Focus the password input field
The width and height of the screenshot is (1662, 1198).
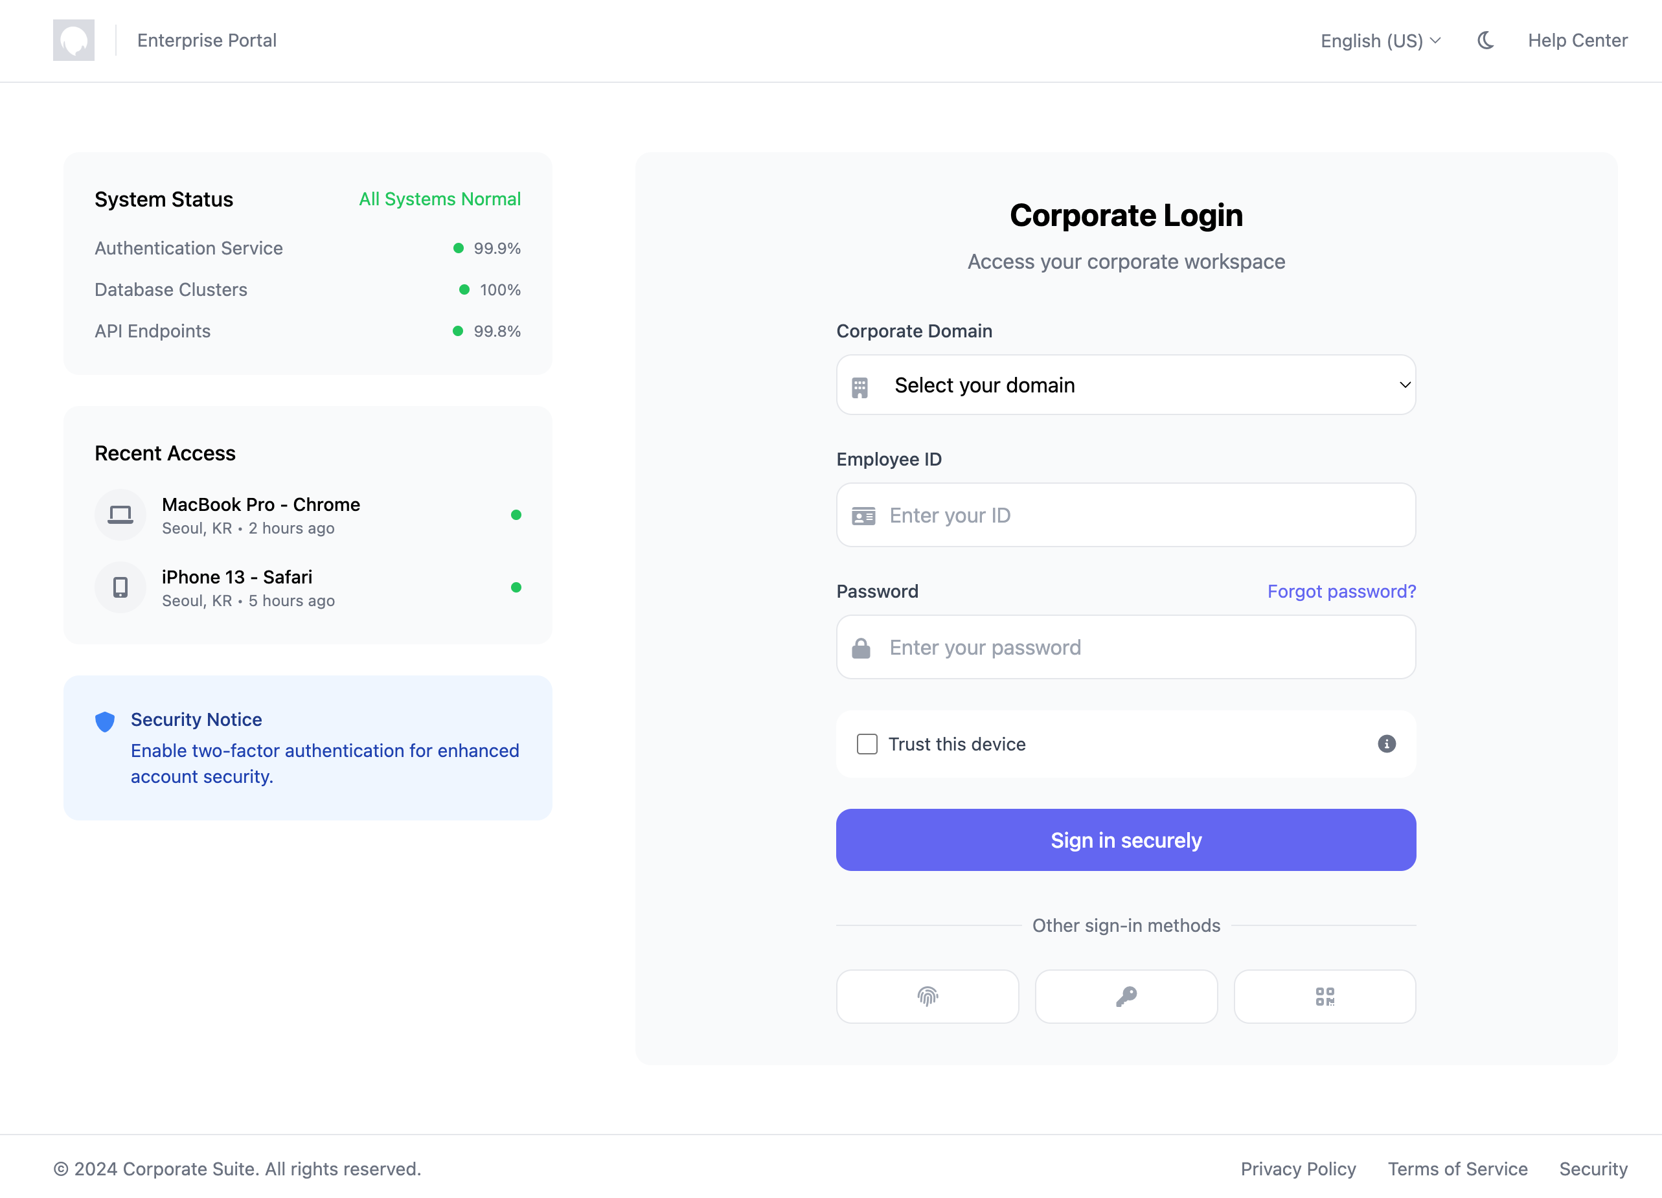[x=1126, y=647]
